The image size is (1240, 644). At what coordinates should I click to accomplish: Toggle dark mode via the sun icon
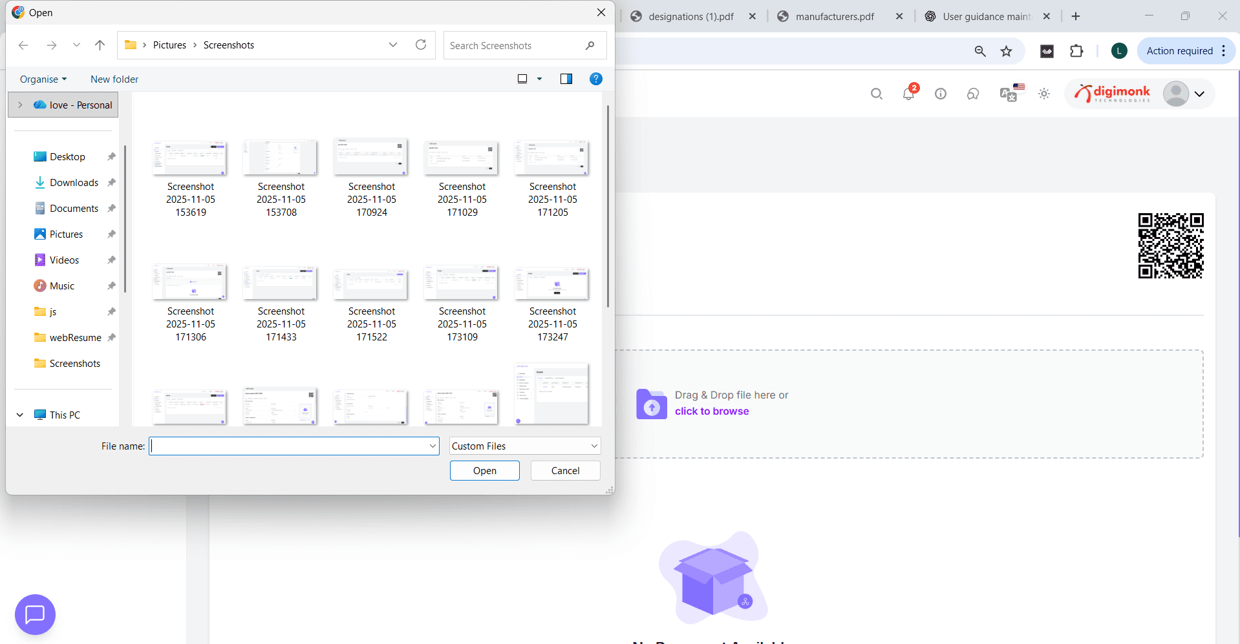click(1043, 94)
